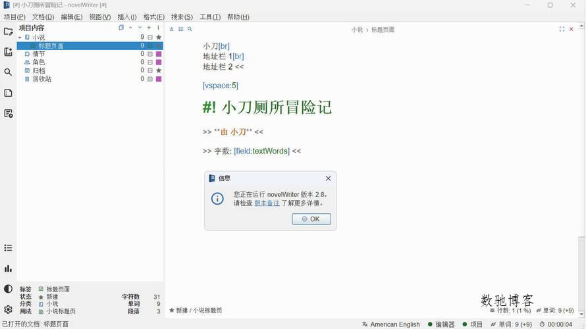Open the 编辑(E) menu

(71, 17)
